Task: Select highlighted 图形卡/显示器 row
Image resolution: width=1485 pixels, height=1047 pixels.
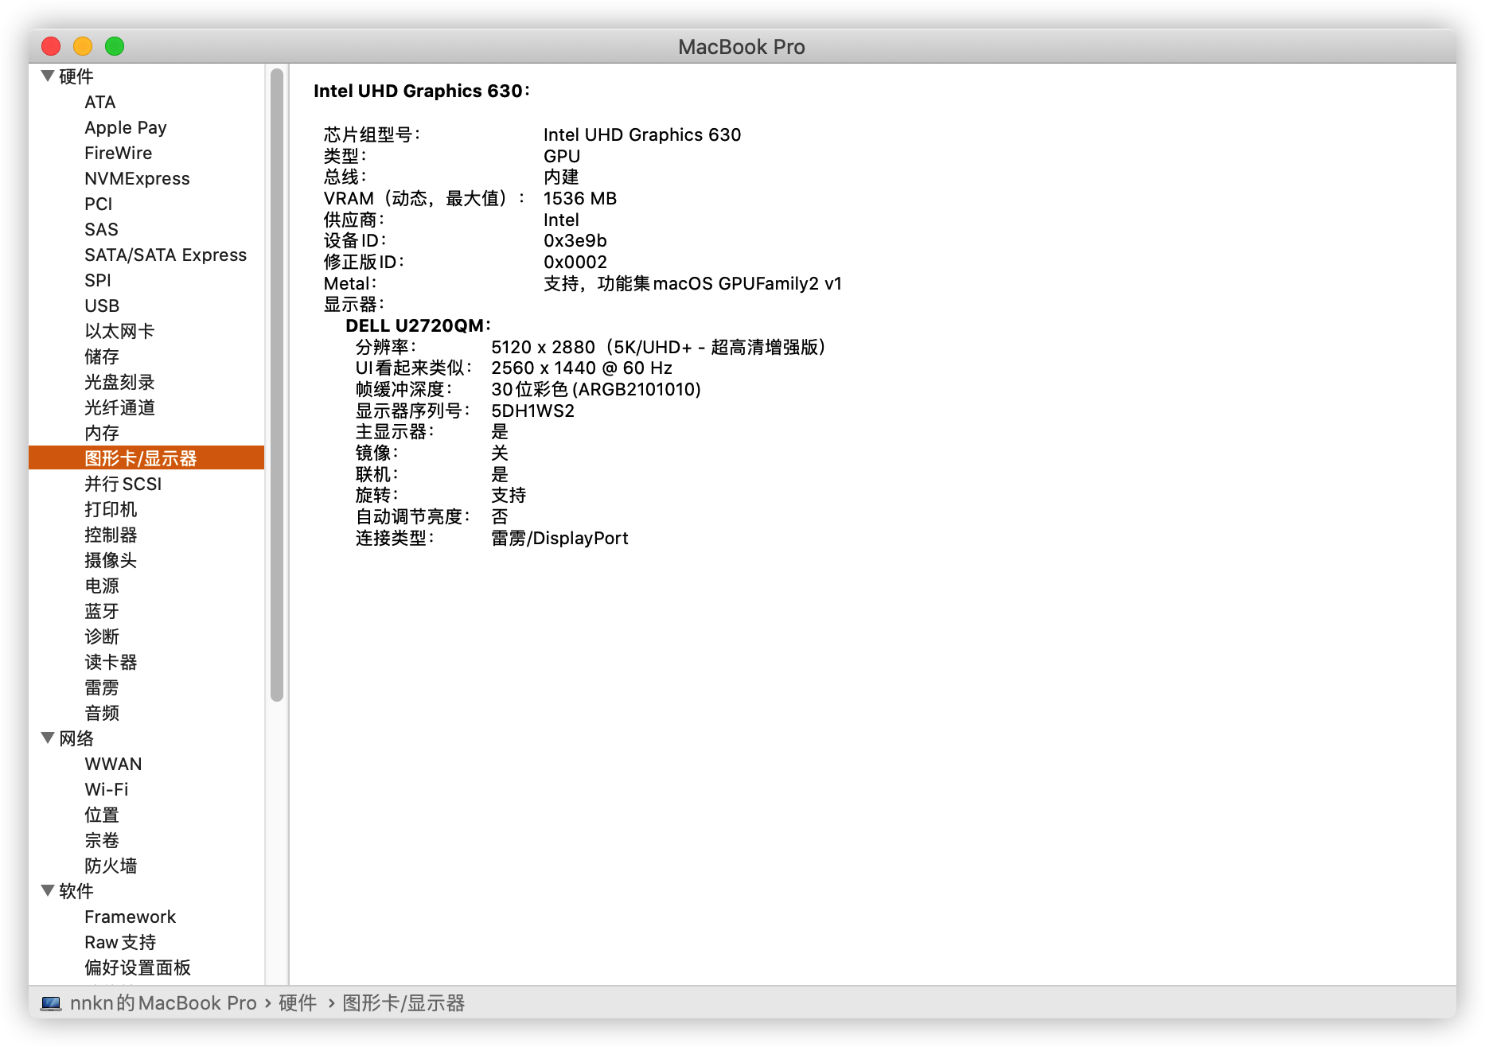Action: click(x=146, y=457)
